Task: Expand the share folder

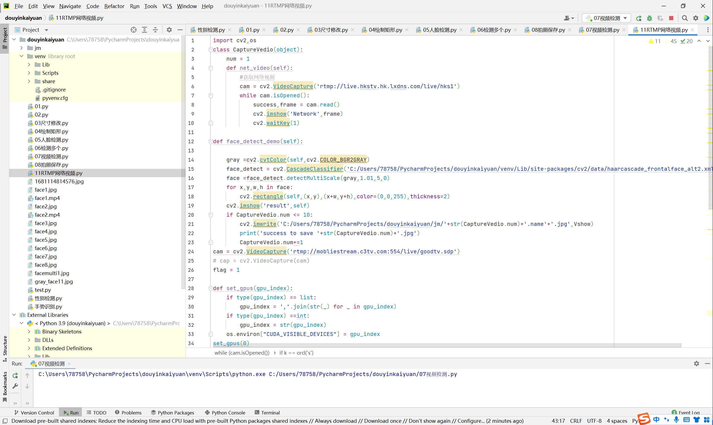Action: [29, 81]
